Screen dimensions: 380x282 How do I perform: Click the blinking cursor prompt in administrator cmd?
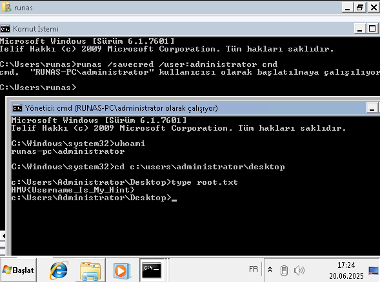94,198
